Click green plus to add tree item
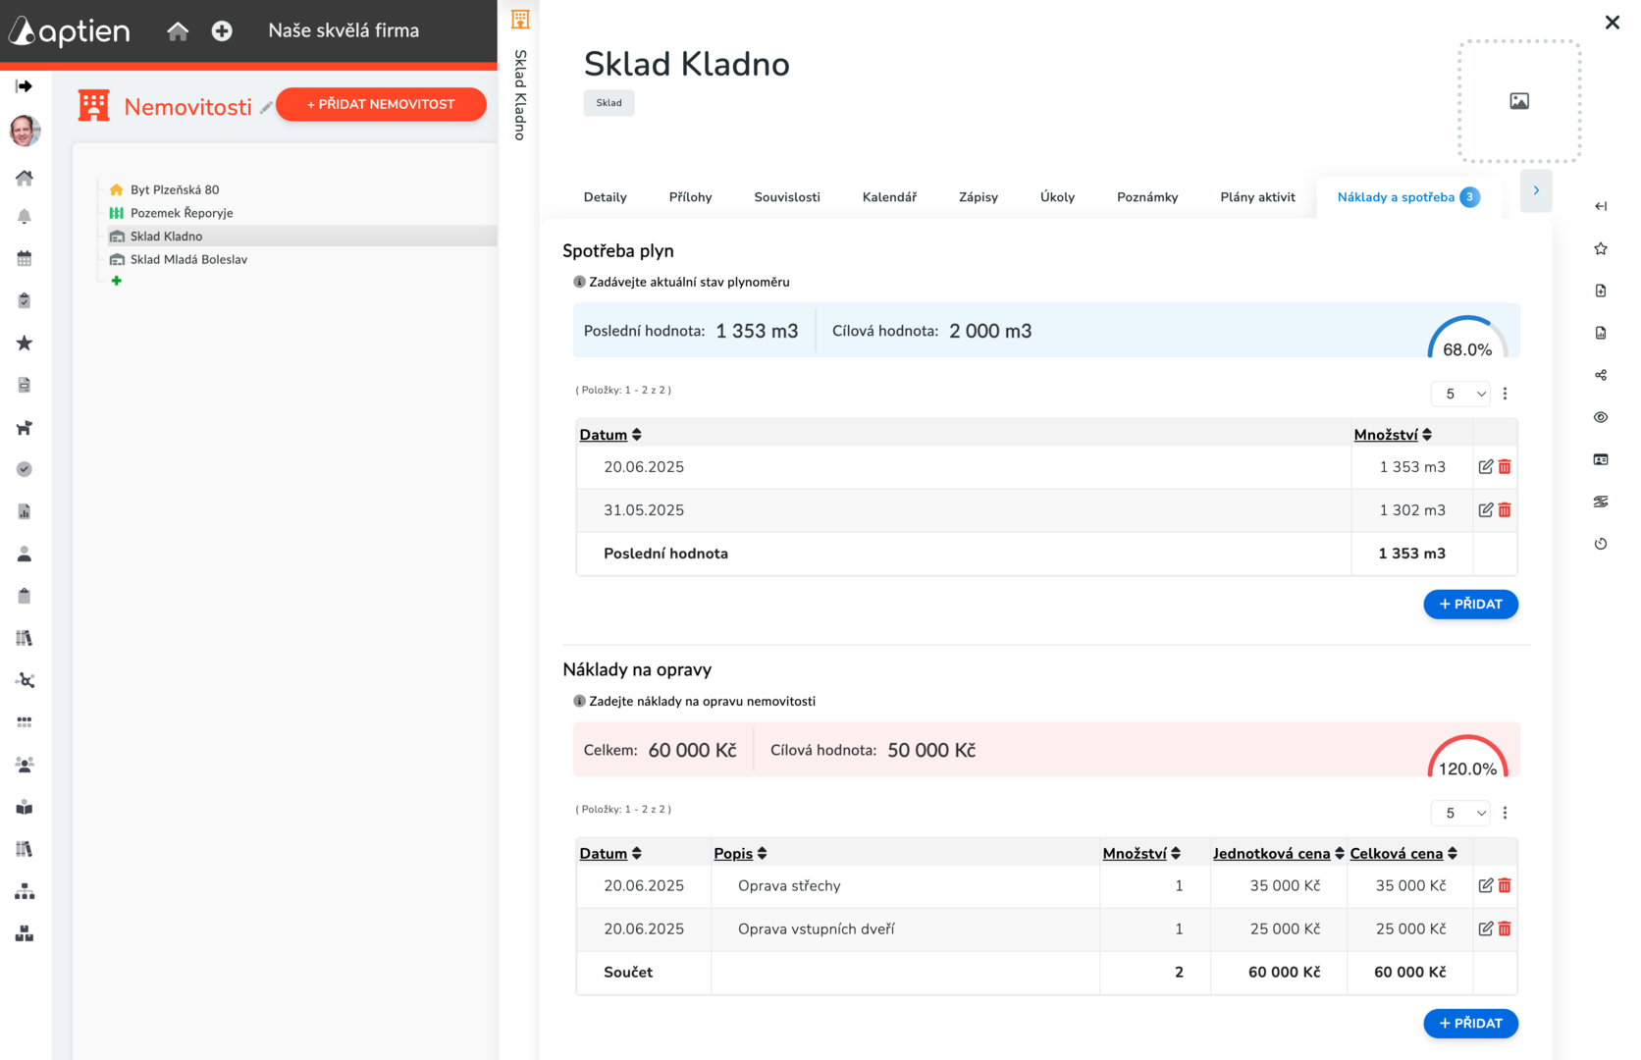The width and height of the screenshot is (1641, 1060). click(117, 281)
